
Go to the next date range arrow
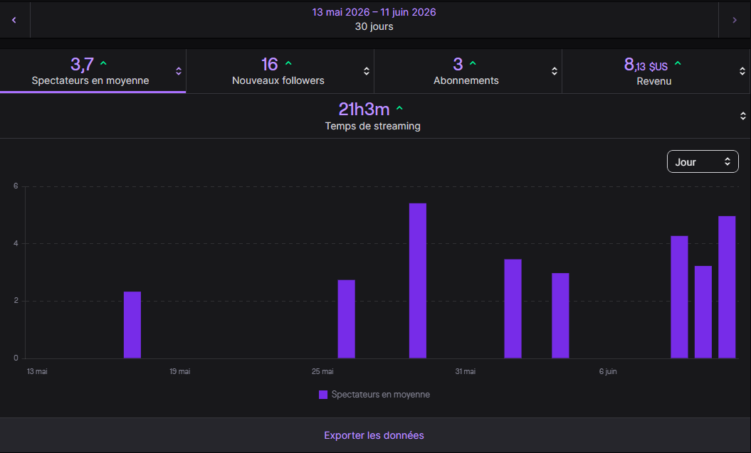click(x=734, y=20)
